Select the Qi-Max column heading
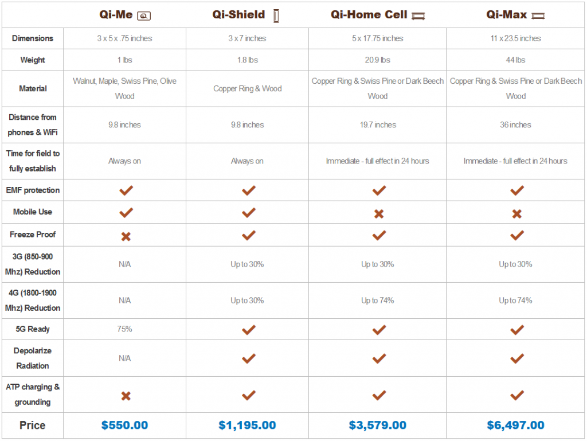 pos(507,14)
